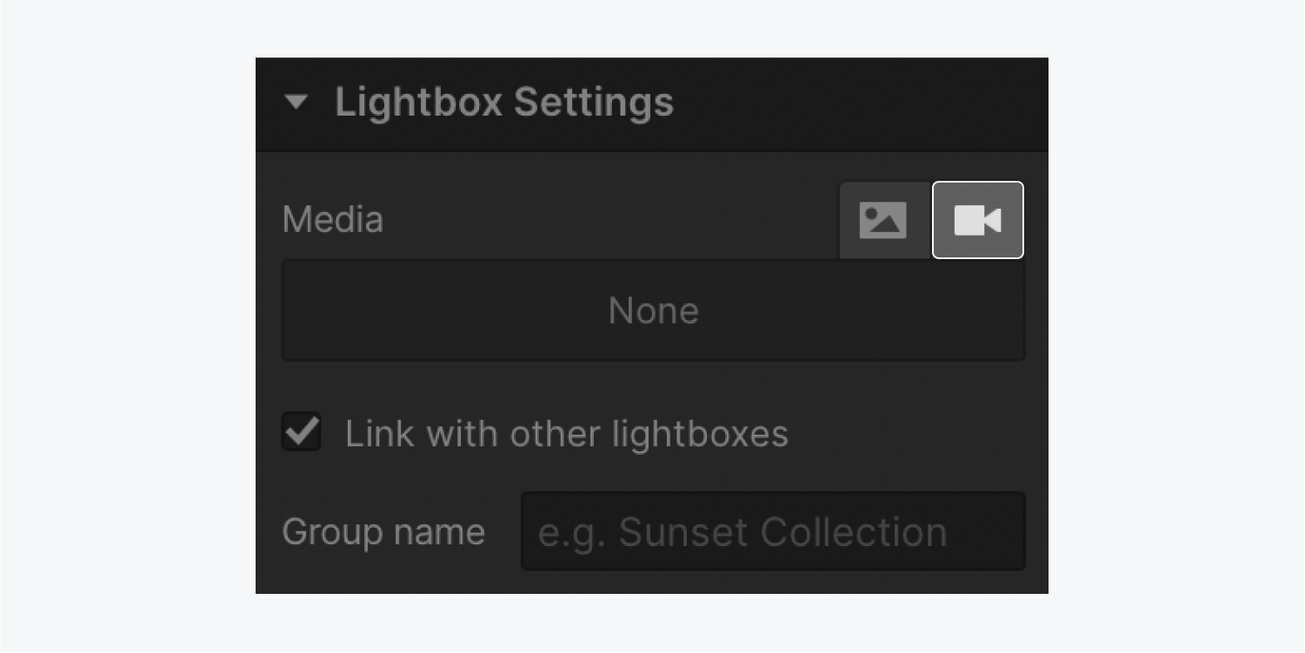This screenshot has height=653, width=1305.
Task: Collapse Lightbox Settings using triangle arrow
Action: [x=296, y=103]
